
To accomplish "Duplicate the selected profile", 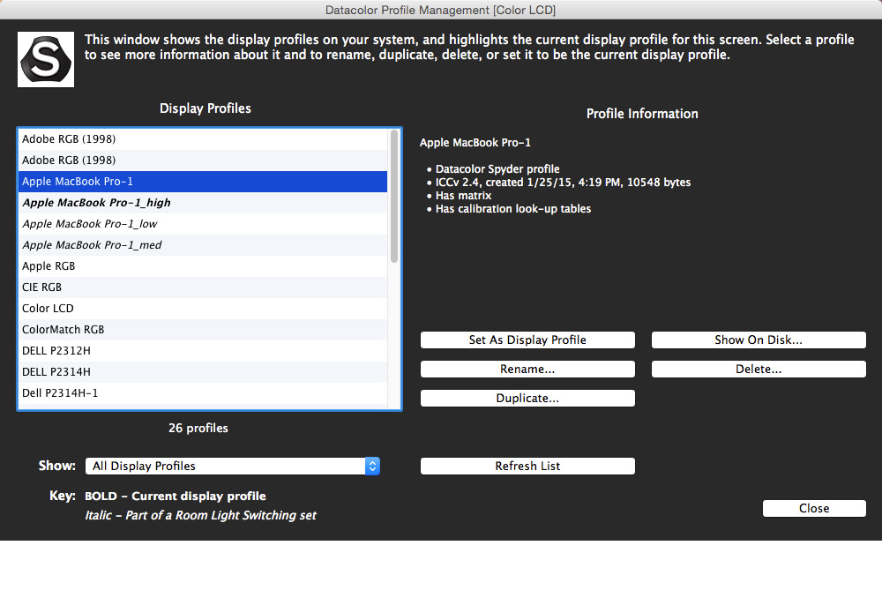I will click(x=527, y=399).
